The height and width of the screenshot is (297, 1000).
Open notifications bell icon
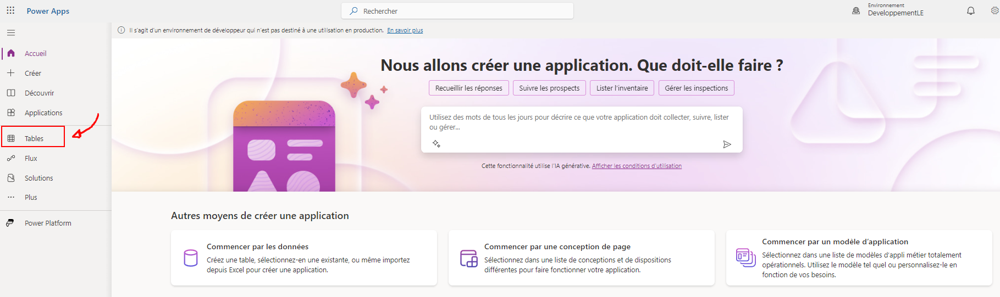click(x=971, y=11)
